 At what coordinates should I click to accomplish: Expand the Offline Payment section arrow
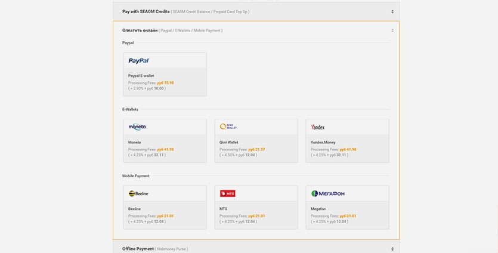click(392, 248)
